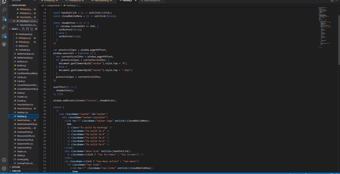The image size is (340, 174).
Task: Open PPRobot.js from Open Editors list
Action: 24,9
